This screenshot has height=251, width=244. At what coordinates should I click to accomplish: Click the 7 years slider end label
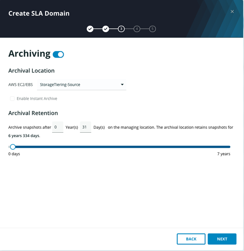(224, 154)
